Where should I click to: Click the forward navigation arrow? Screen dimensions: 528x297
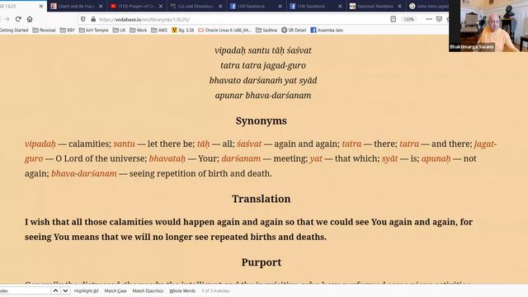[x=7, y=19]
